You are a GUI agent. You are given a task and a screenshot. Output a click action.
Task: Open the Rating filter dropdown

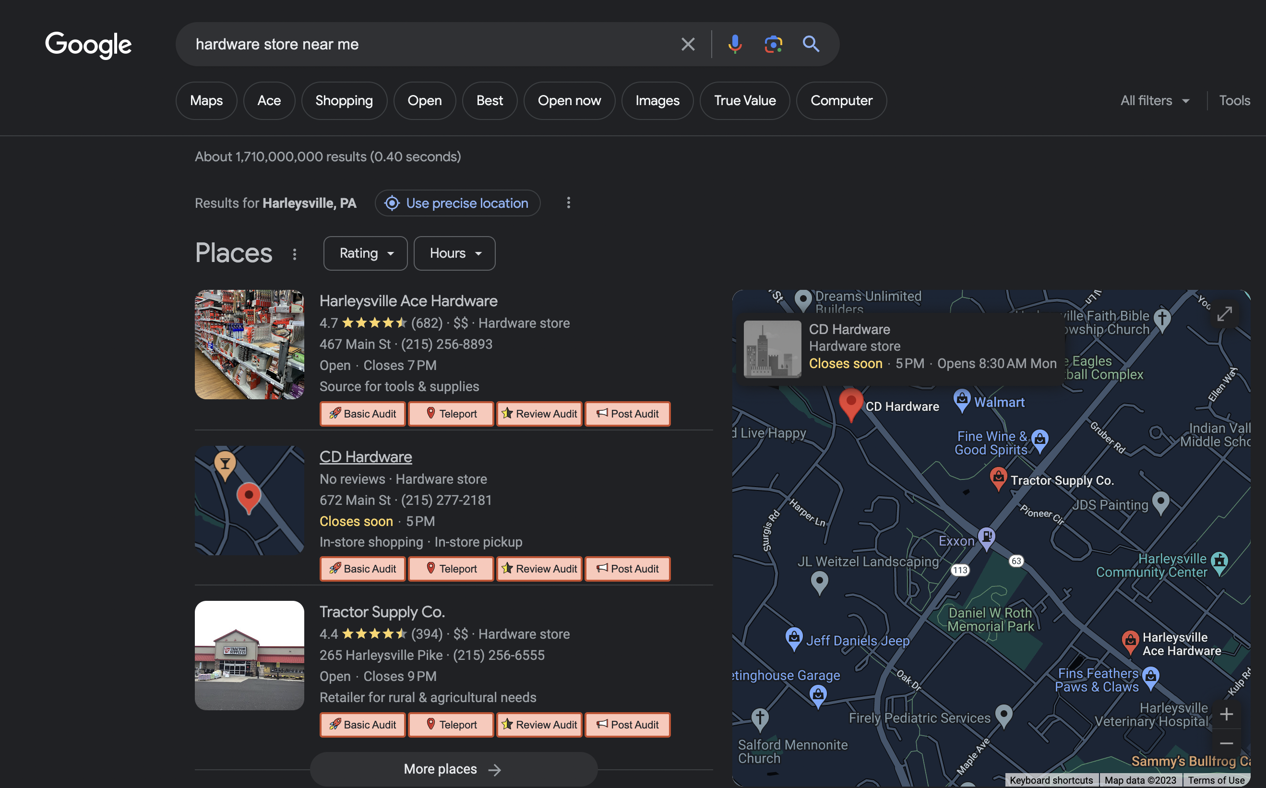coord(365,254)
